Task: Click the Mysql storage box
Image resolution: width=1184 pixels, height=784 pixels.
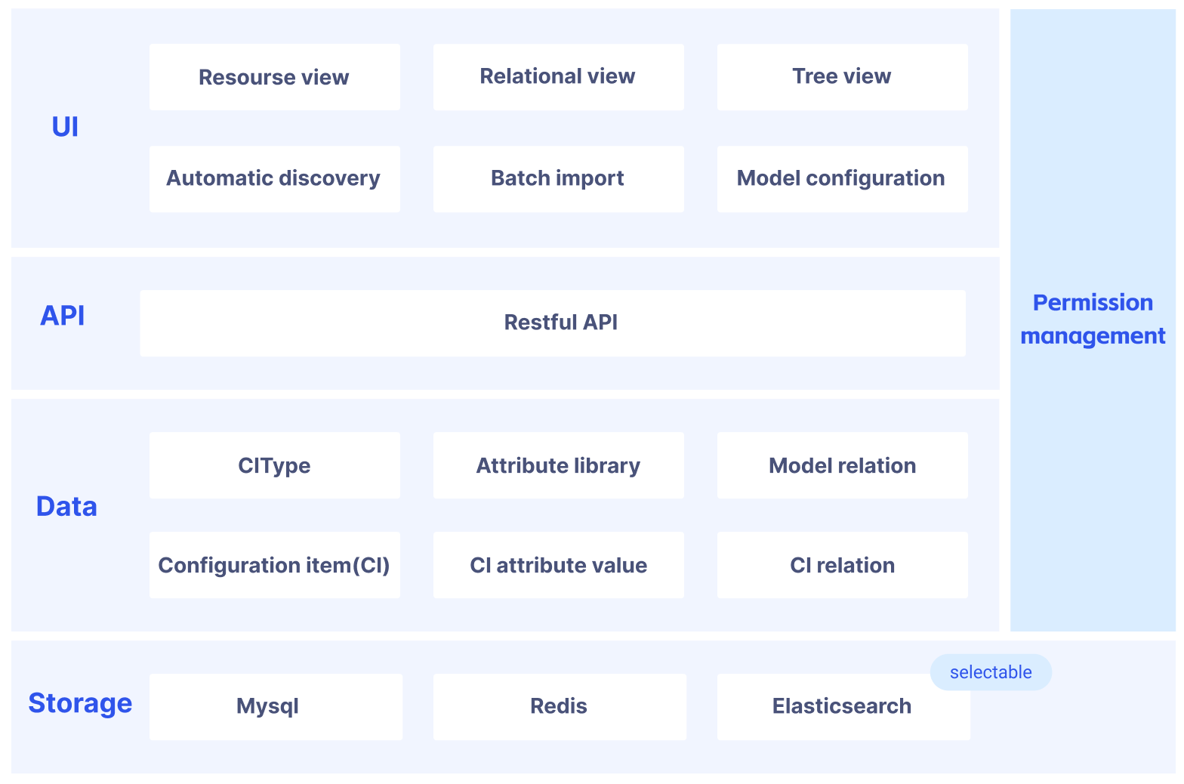Action: point(276,707)
